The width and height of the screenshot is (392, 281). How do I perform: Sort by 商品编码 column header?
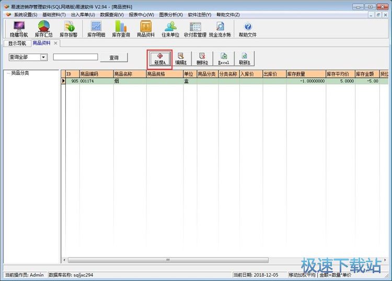(x=96, y=74)
